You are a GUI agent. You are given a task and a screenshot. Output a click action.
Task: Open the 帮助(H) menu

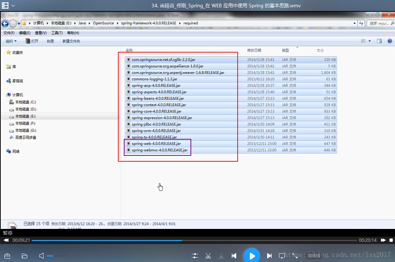[x=73, y=33]
